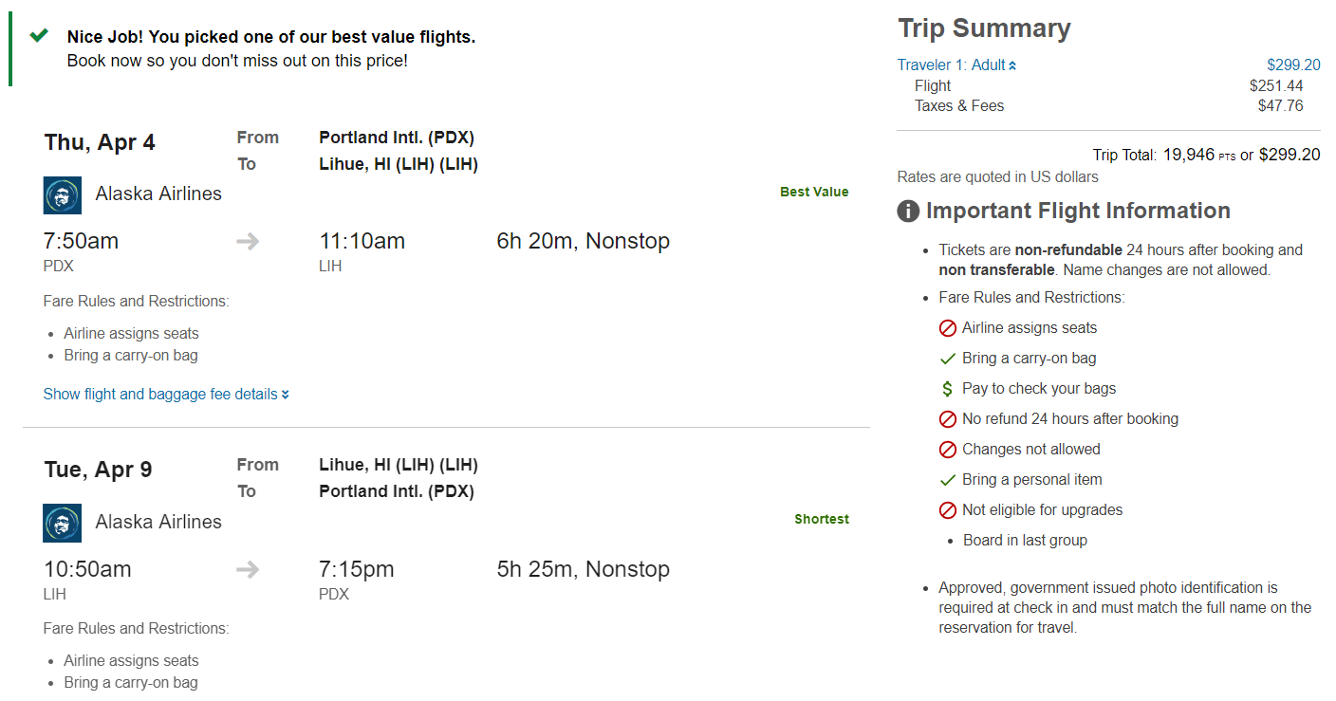Expand Show flight and baggage fee details

pos(160,395)
